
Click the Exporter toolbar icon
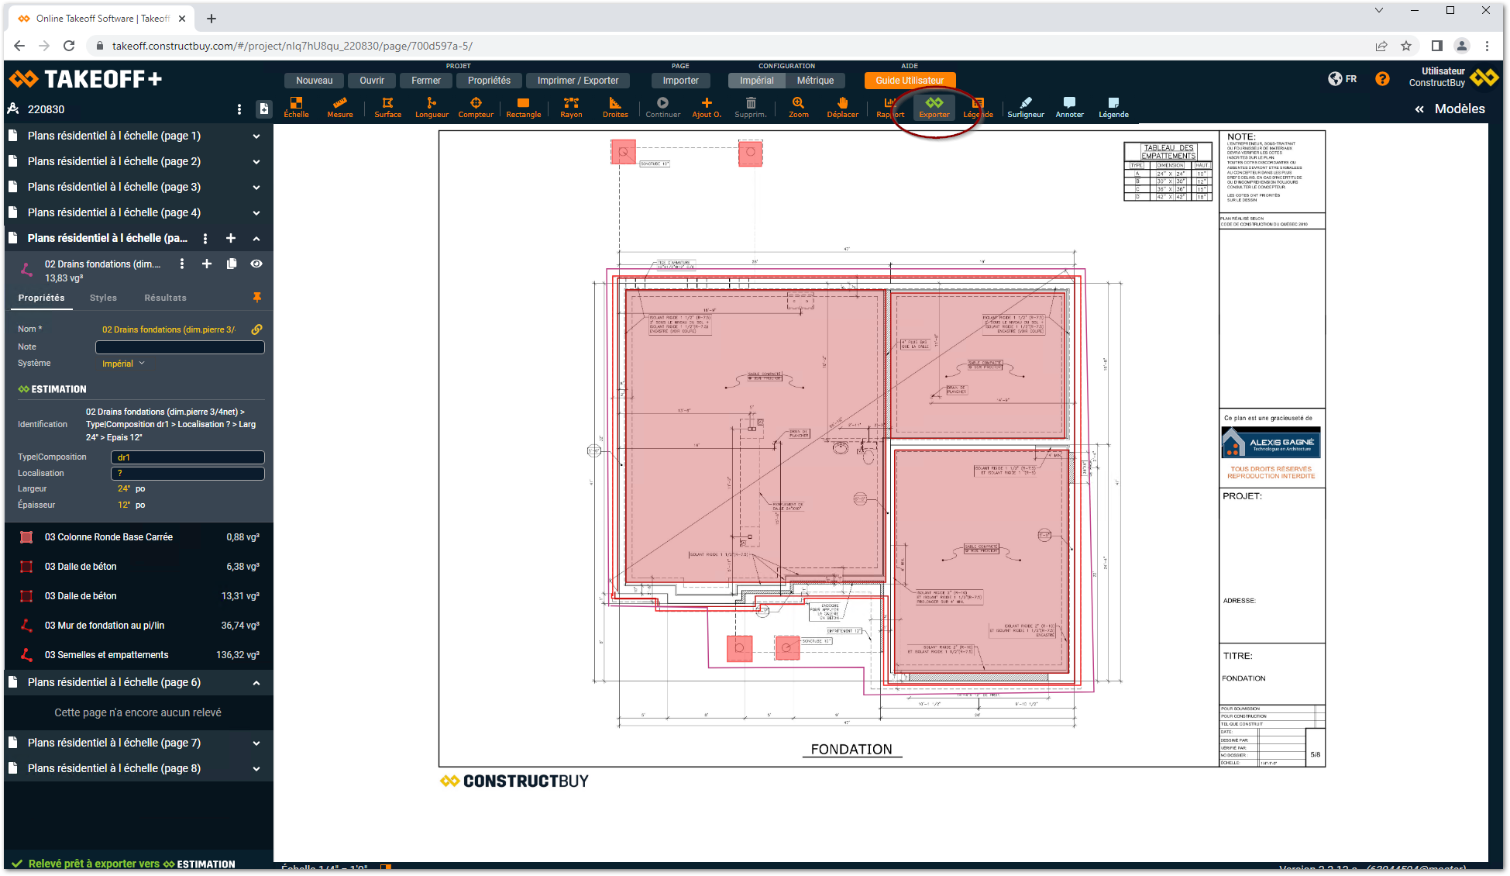tap(934, 107)
